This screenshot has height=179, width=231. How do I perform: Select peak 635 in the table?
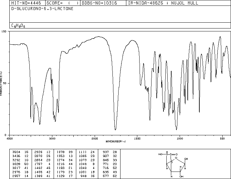click(x=106, y=172)
